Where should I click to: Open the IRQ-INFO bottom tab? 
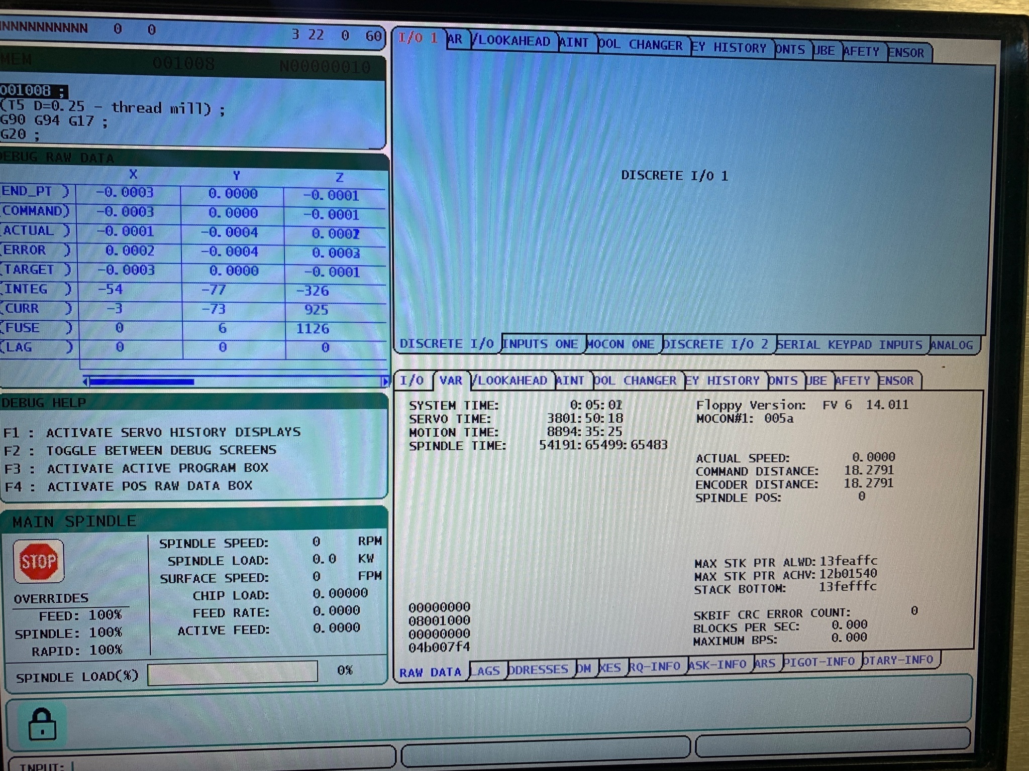[655, 667]
